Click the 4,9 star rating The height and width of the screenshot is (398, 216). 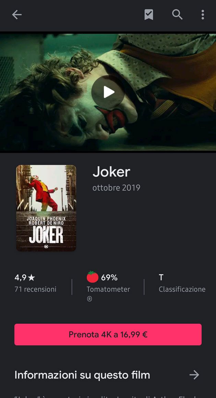click(x=25, y=278)
